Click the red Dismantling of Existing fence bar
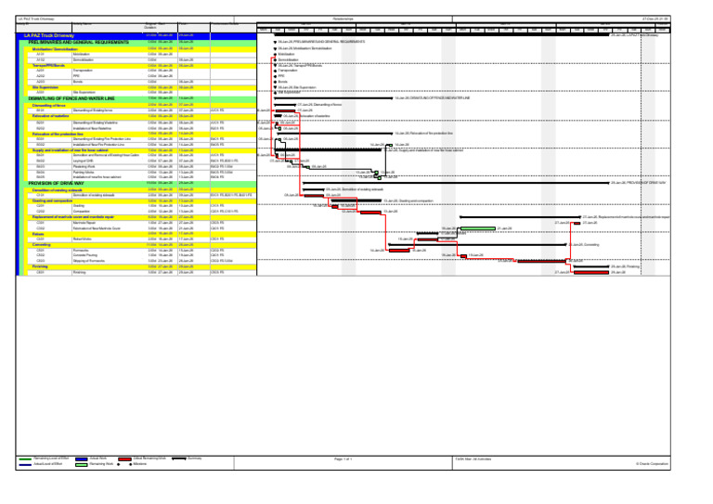 (x=285, y=110)
